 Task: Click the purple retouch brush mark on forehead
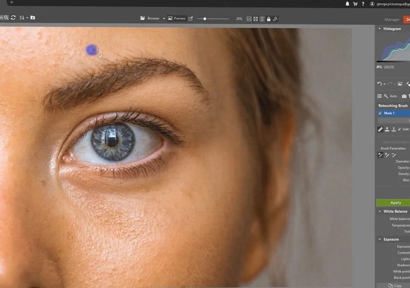[x=92, y=50]
